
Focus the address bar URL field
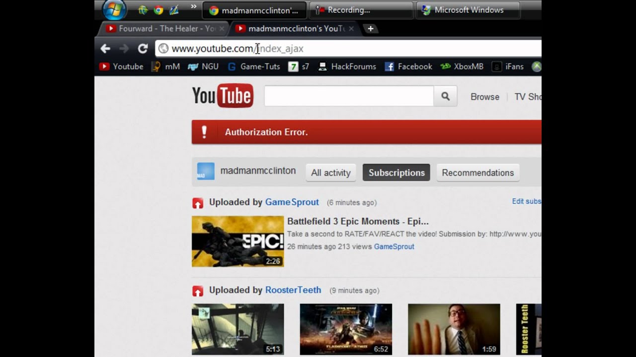tap(348, 48)
